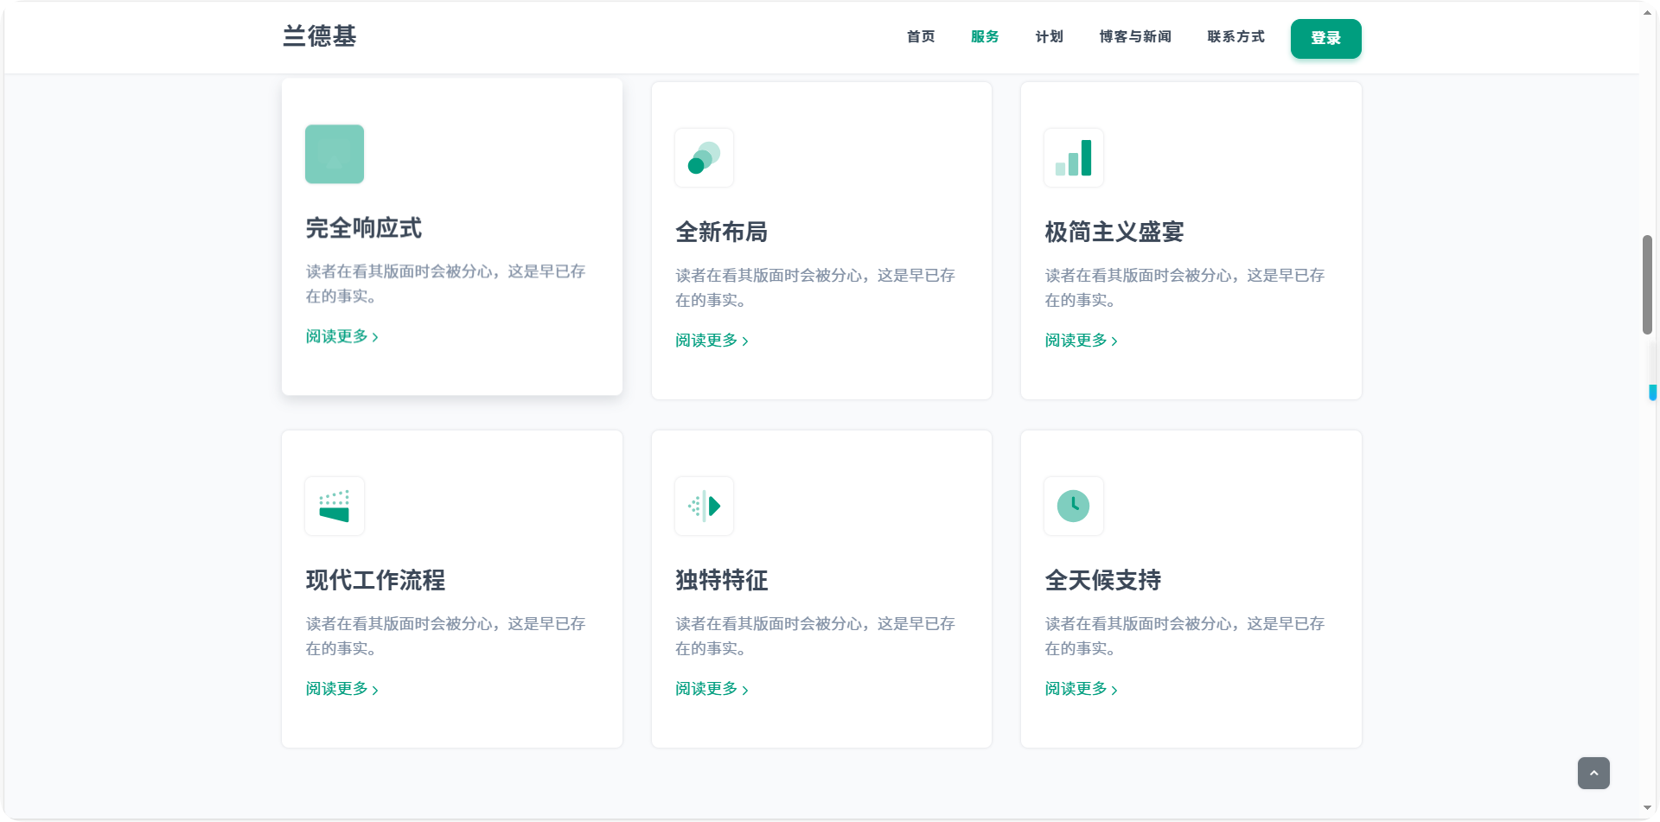This screenshot has width=1660, height=822.
Task: Go to the 计划 page
Action: 1049,36
